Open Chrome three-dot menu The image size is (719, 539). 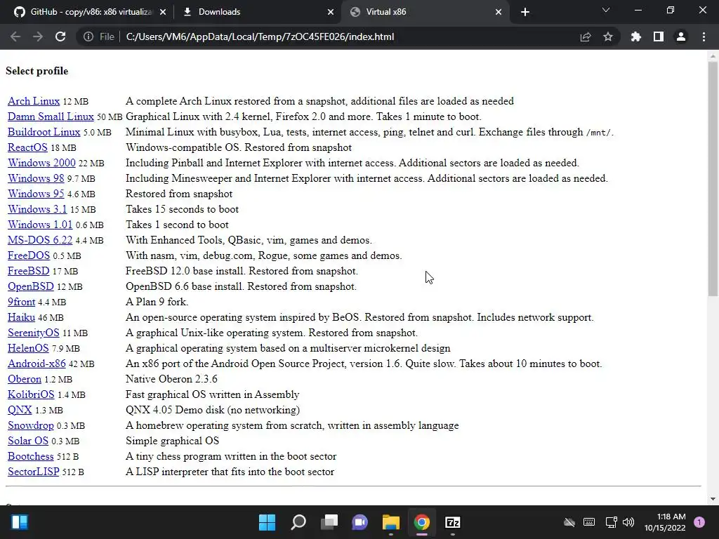[x=704, y=36]
